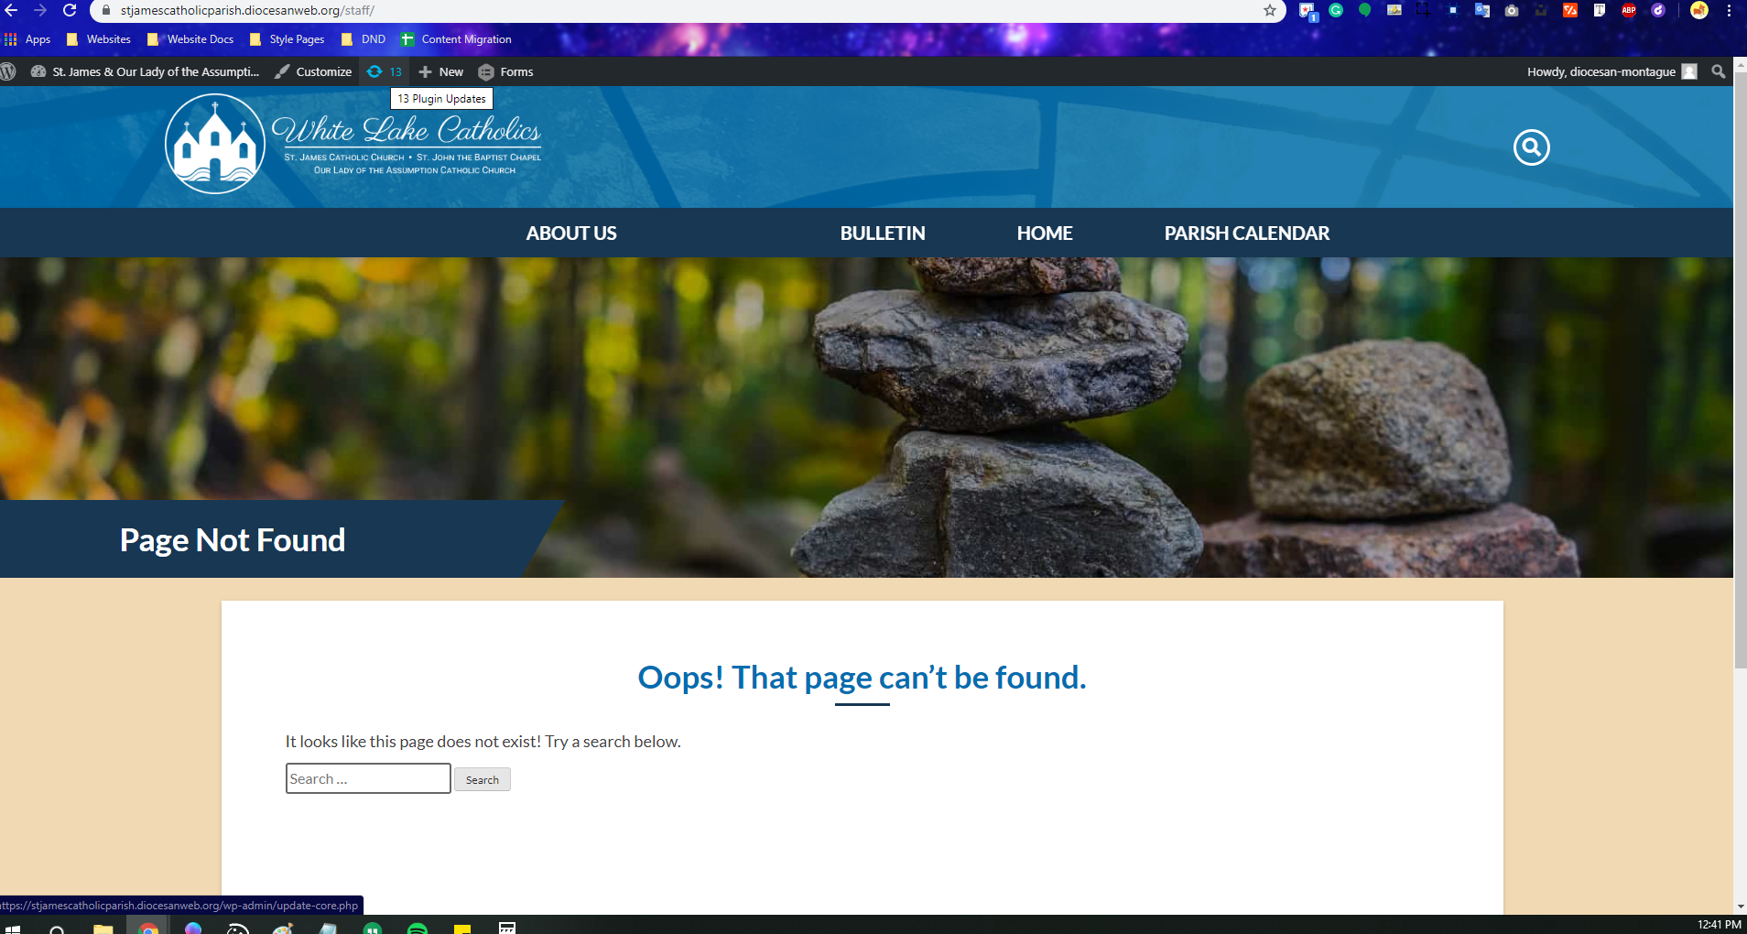Click Customize in the admin bar

314,71
